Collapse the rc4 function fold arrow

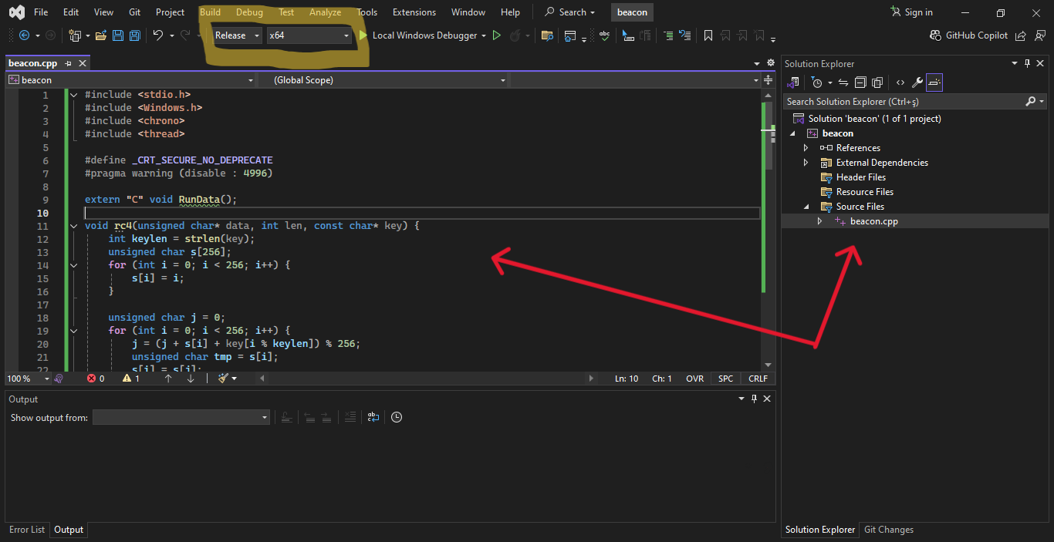pos(74,226)
